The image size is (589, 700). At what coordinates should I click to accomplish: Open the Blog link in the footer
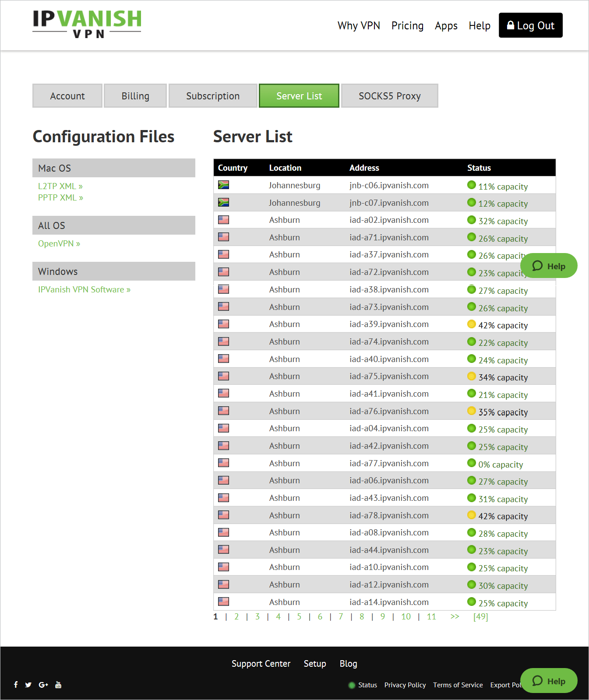(x=349, y=664)
